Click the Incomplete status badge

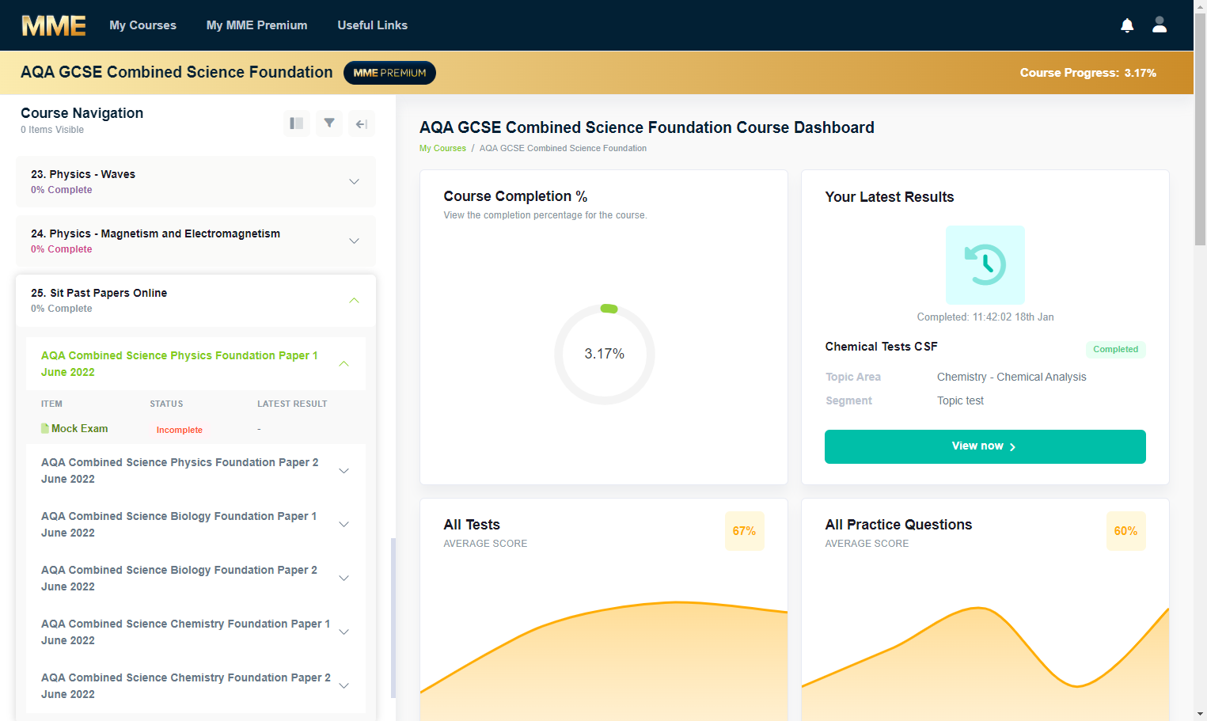pos(179,430)
